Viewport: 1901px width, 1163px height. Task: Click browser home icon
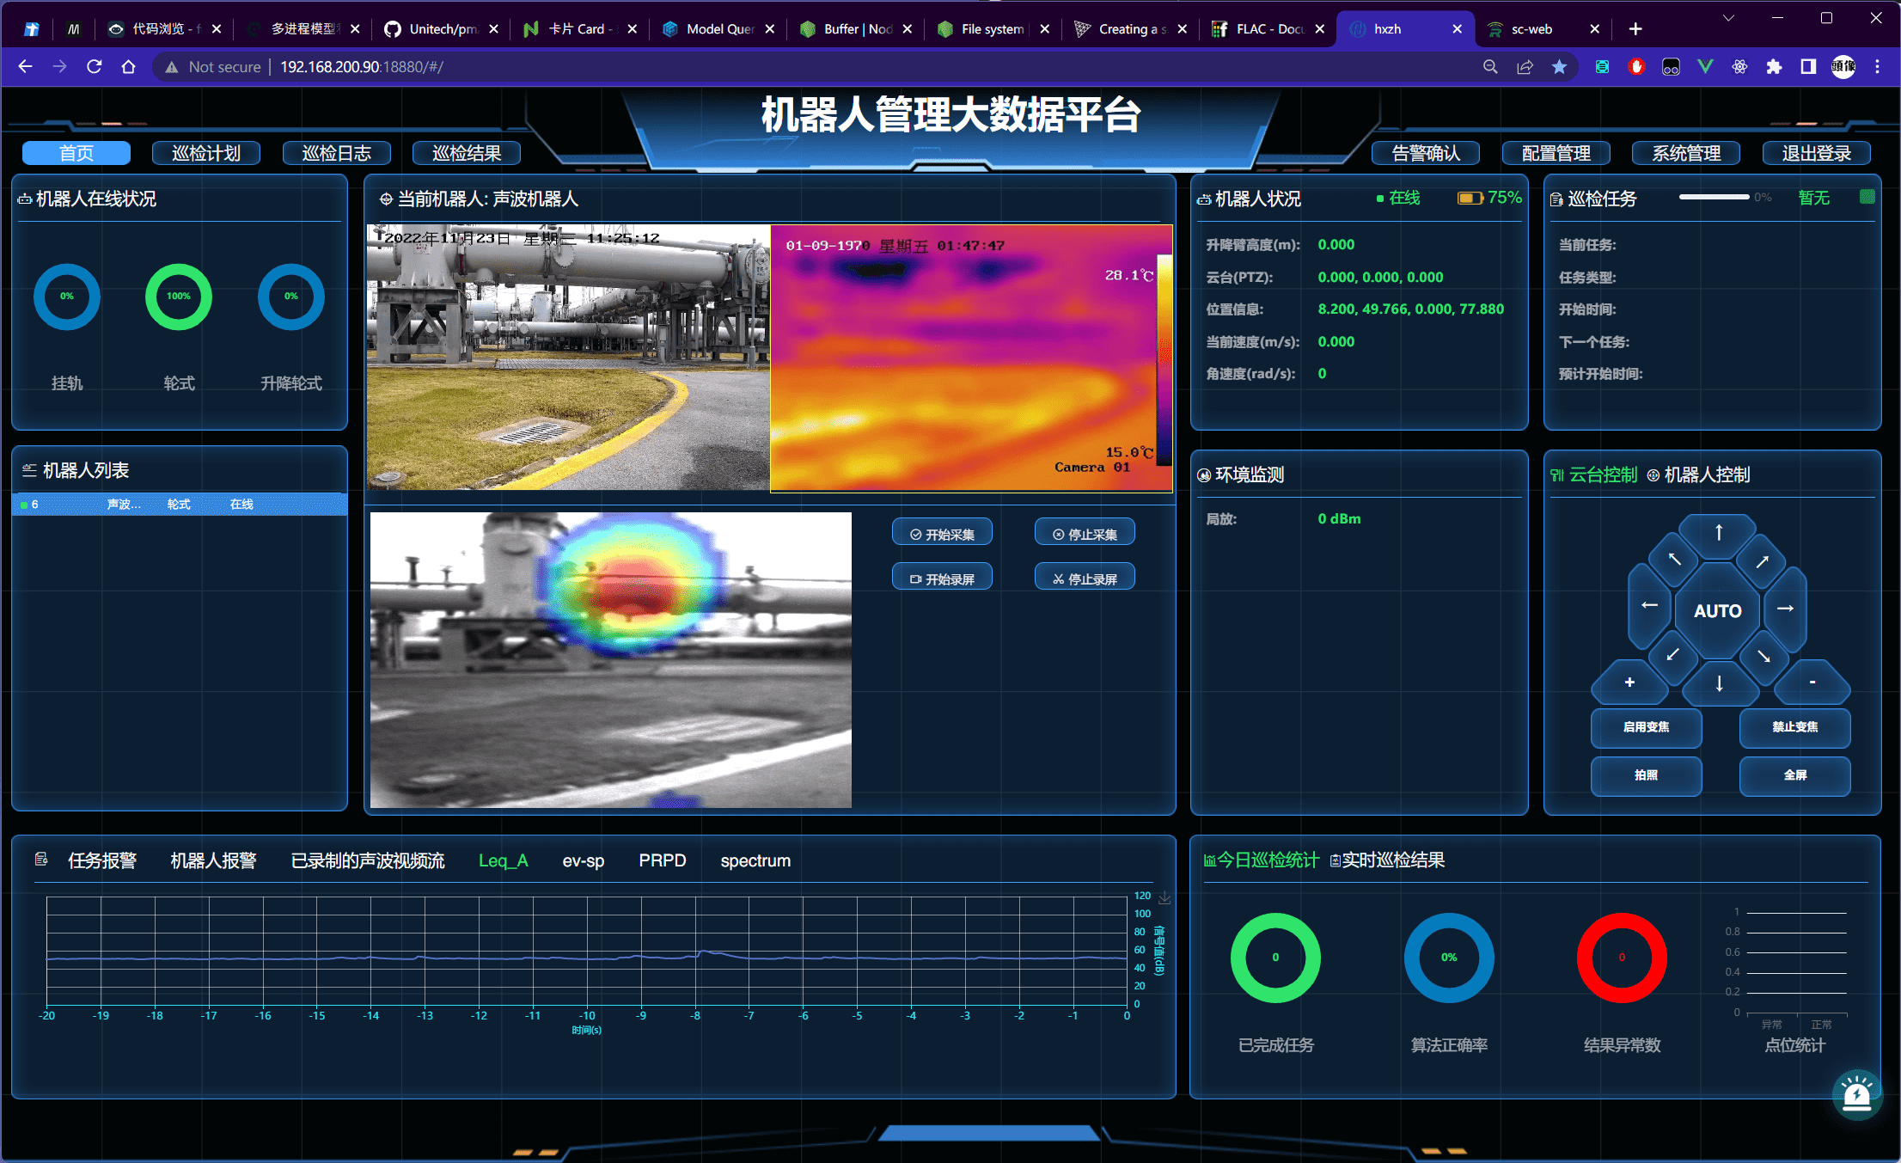click(128, 66)
